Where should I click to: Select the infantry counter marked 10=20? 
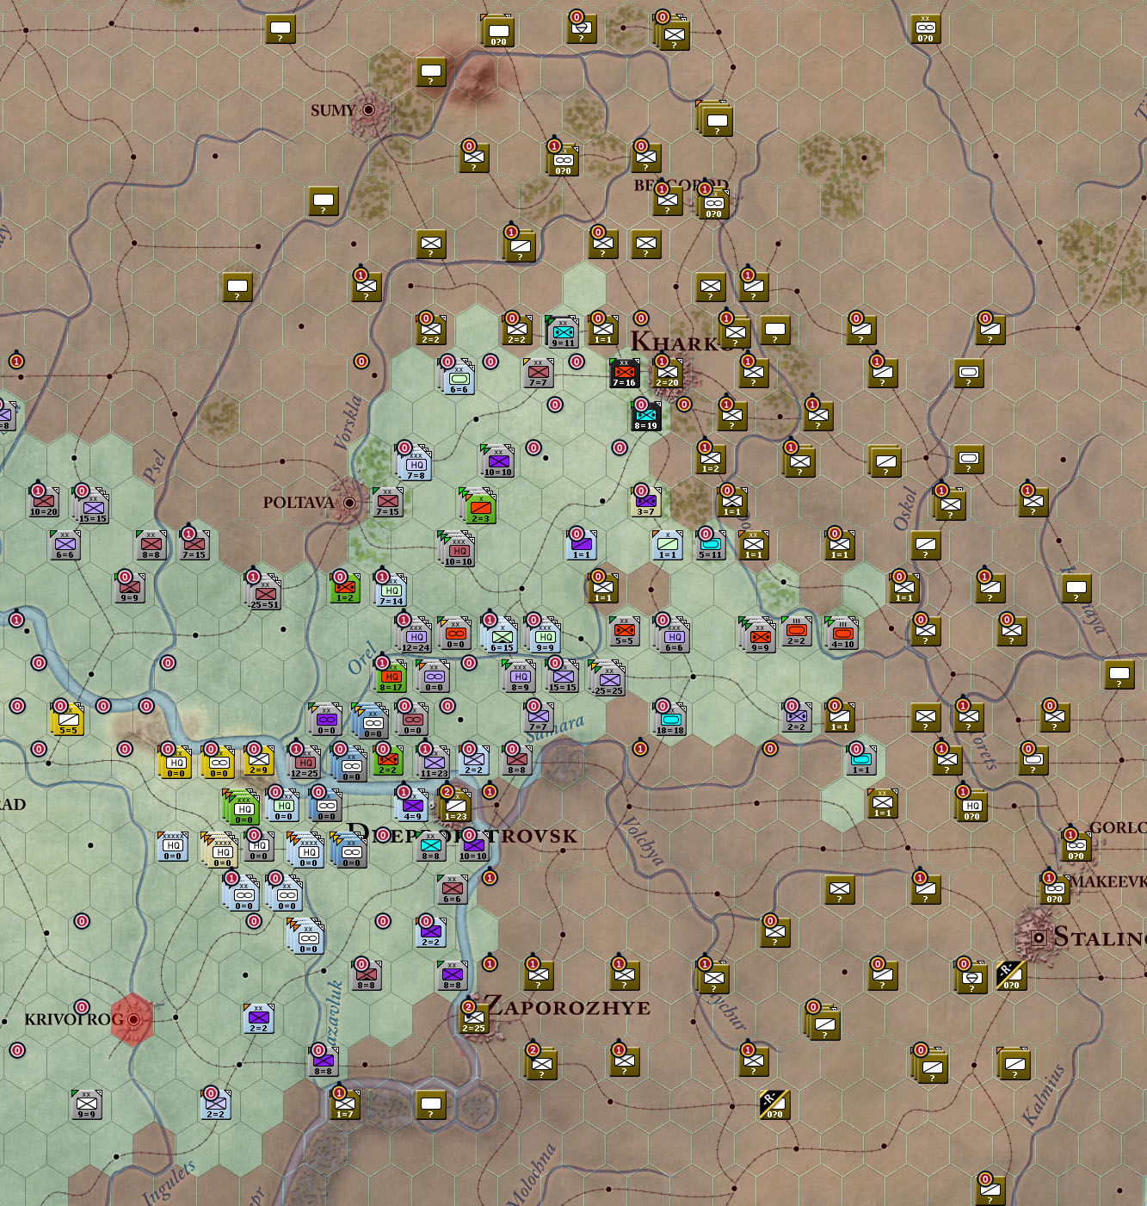pyautogui.click(x=44, y=501)
